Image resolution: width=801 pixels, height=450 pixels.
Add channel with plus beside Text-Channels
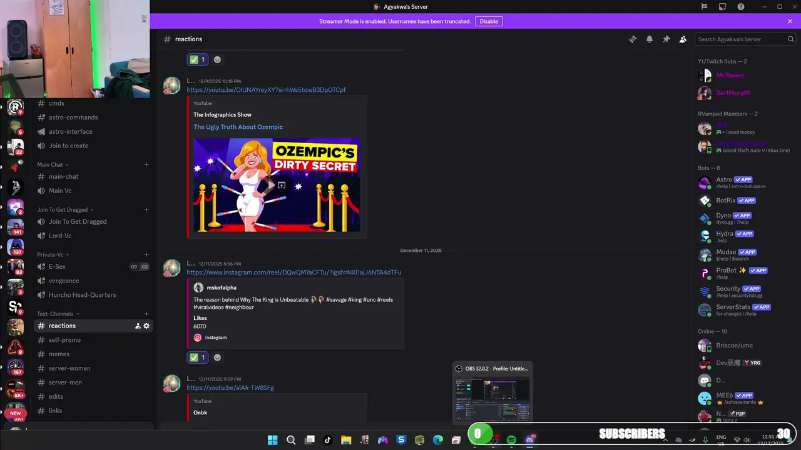coord(146,314)
